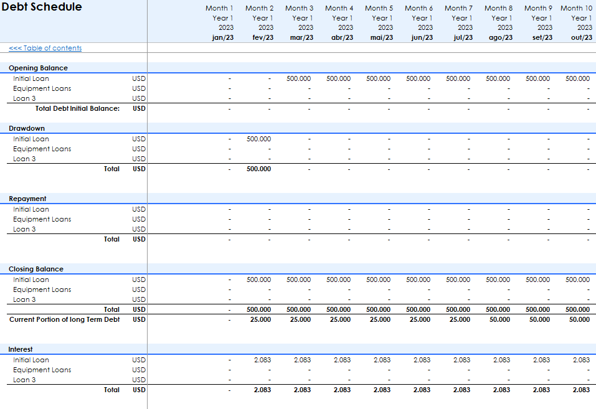
Task: Select the jan/23 date header cell
Action: point(222,37)
